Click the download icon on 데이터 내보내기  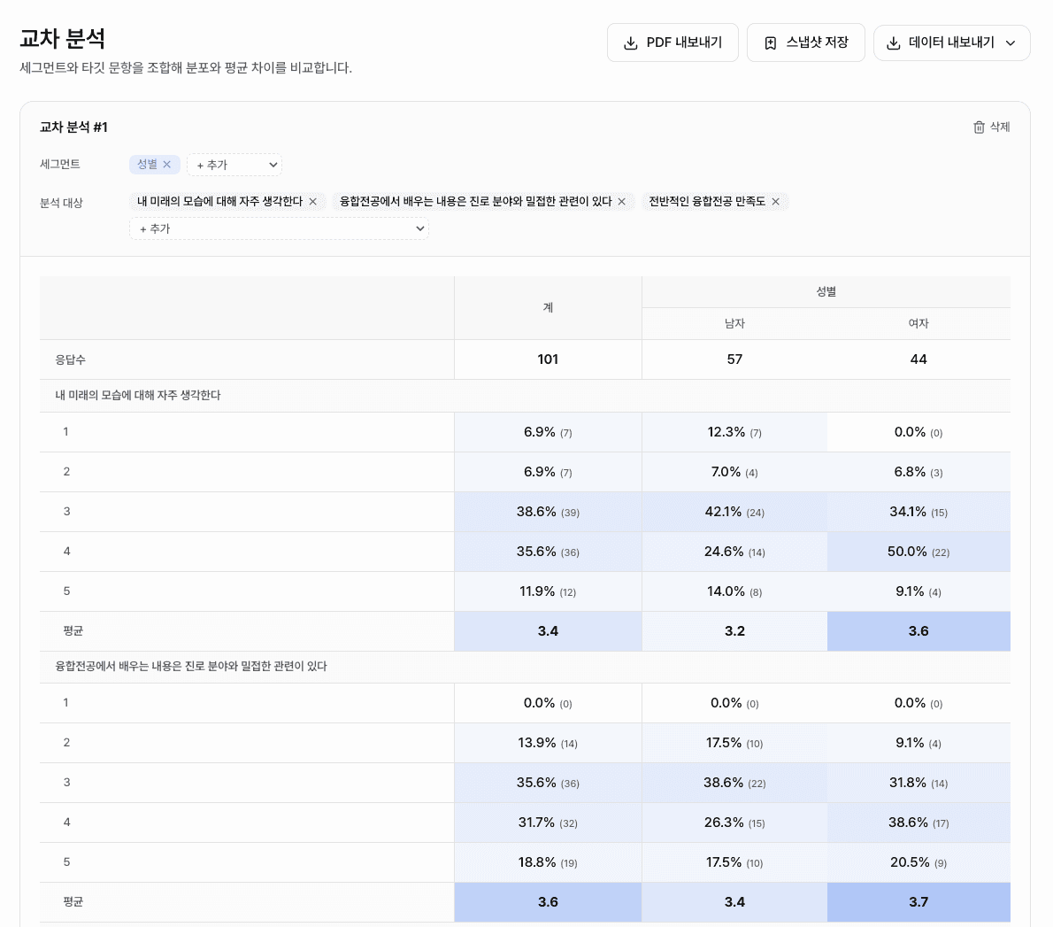point(893,42)
